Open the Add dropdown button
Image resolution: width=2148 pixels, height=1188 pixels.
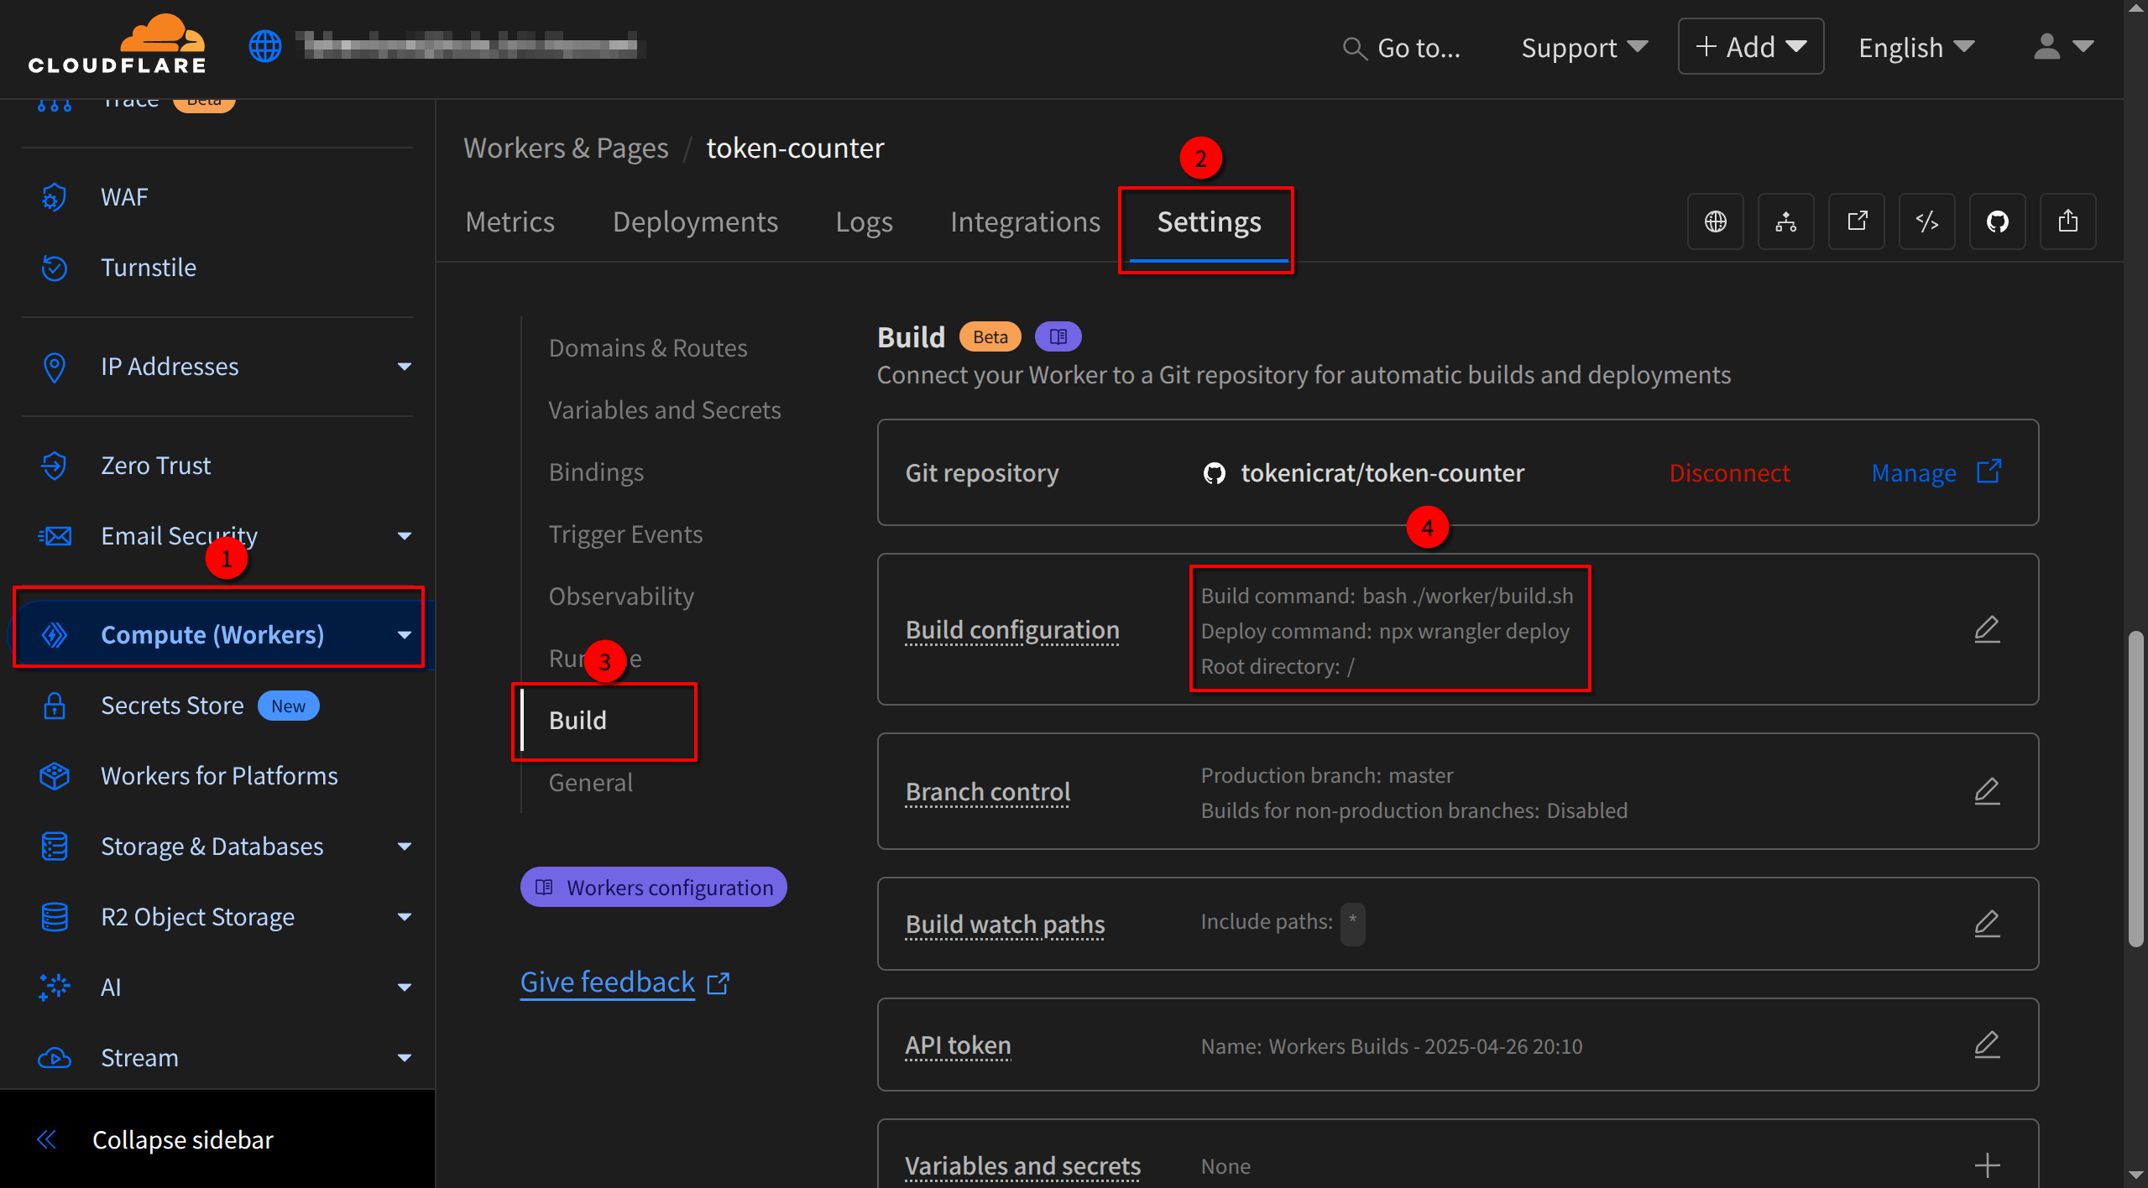point(1750,46)
